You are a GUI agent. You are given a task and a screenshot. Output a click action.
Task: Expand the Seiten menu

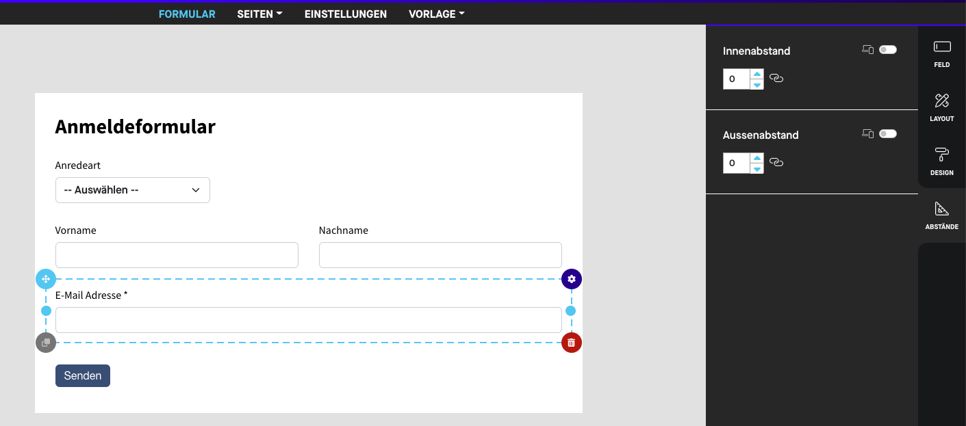point(259,14)
